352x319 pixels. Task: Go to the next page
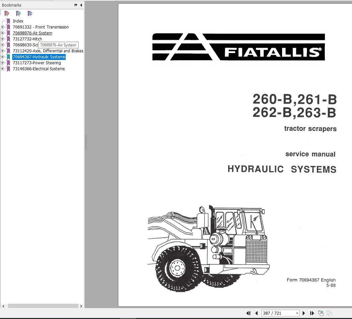point(304,313)
